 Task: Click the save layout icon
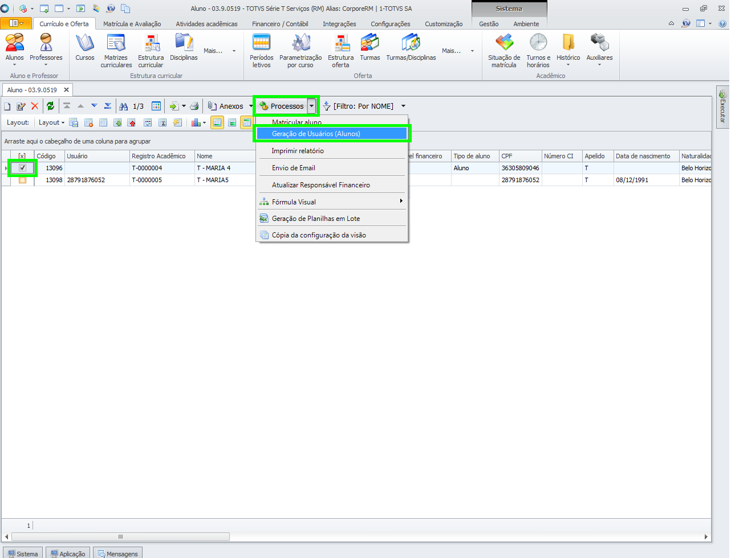(74, 122)
